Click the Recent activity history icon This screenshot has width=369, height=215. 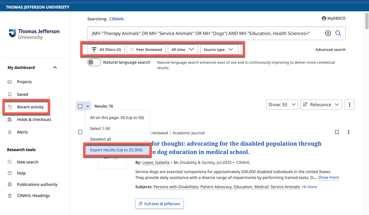9,107
